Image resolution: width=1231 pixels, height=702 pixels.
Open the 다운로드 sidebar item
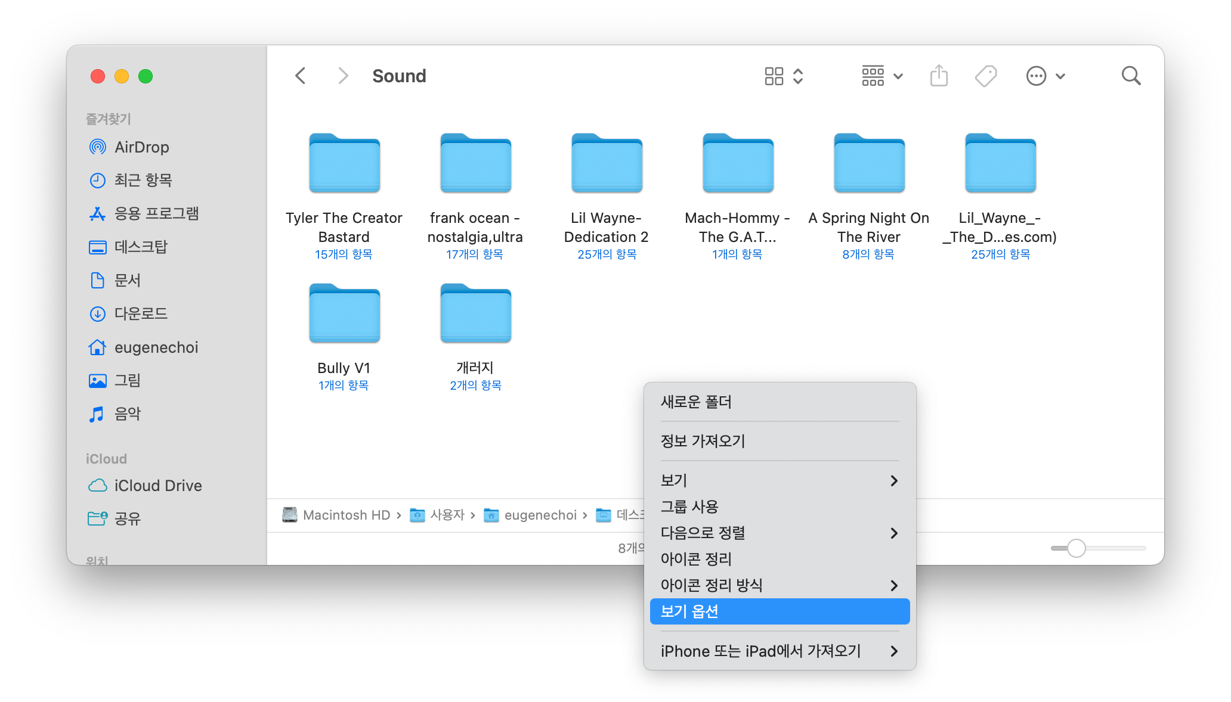tap(141, 314)
